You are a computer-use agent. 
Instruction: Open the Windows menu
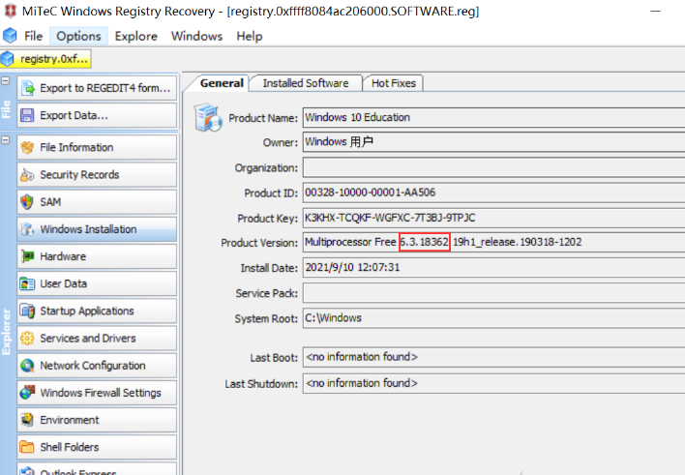pyautogui.click(x=196, y=36)
